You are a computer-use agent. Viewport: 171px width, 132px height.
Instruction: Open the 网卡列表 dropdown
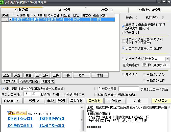167,59
